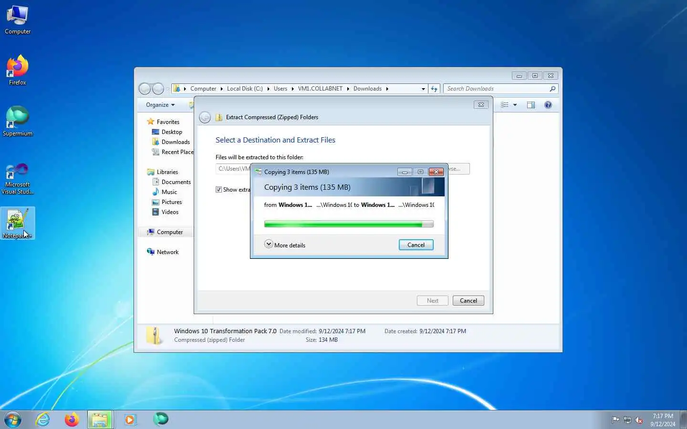This screenshot has width=687, height=429.
Task: Change the view with the views icon
Action: point(505,105)
